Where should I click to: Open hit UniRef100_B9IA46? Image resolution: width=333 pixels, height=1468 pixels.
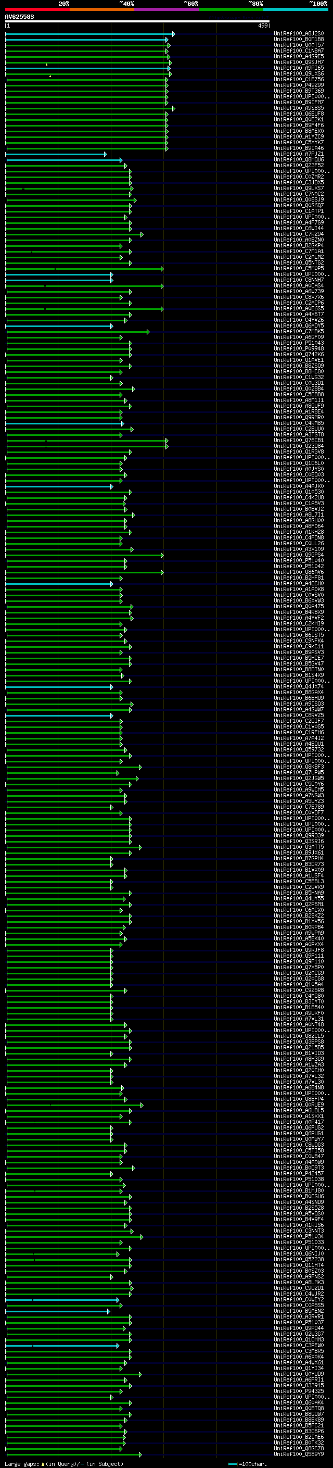299,148
